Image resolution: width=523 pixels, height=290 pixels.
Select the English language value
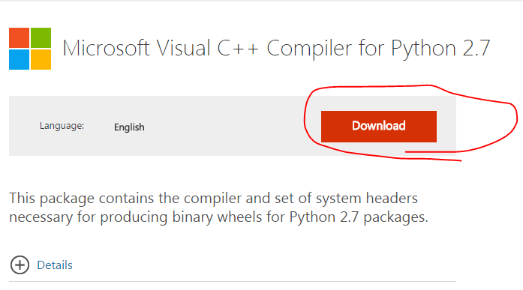tap(129, 127)
